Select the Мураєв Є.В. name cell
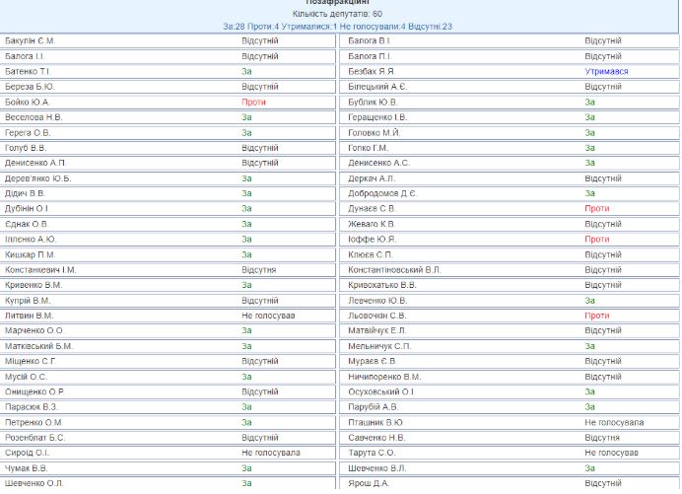Image resolution: width=682 pixels, height=494 pixels. pos(372,362)
